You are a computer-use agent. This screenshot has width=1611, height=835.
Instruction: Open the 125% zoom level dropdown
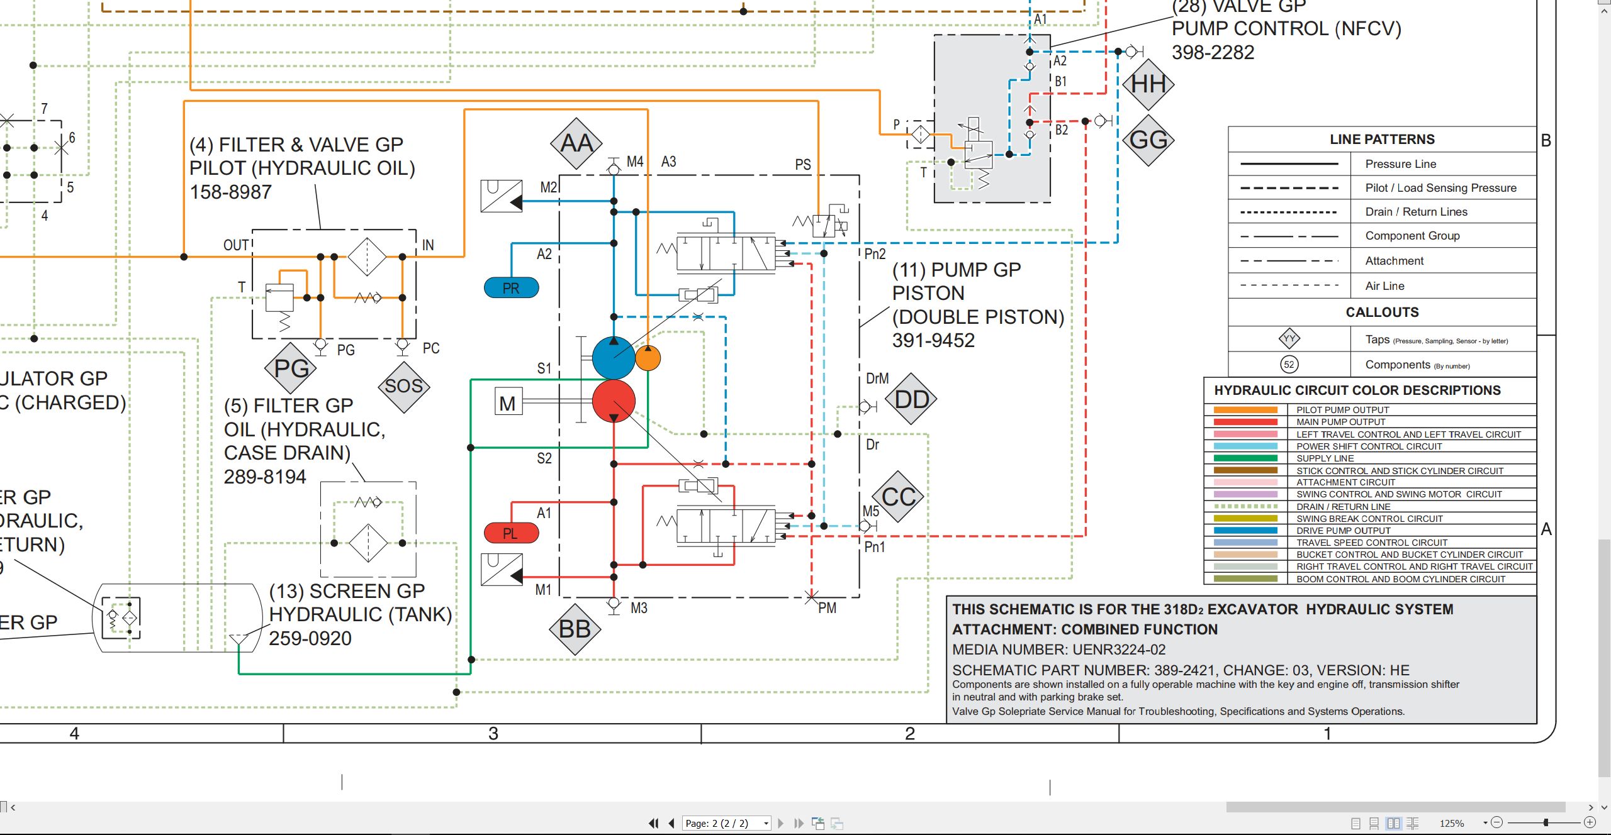pyautogui.click(x=1485, y=823)
